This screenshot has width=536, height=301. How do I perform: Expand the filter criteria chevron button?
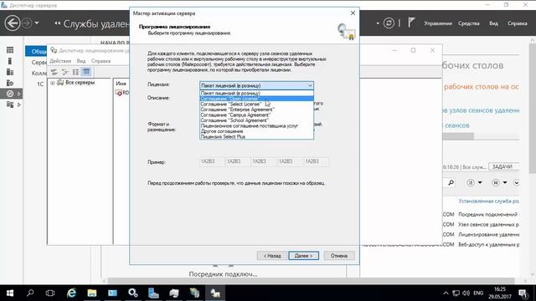(x=516, y=182)
